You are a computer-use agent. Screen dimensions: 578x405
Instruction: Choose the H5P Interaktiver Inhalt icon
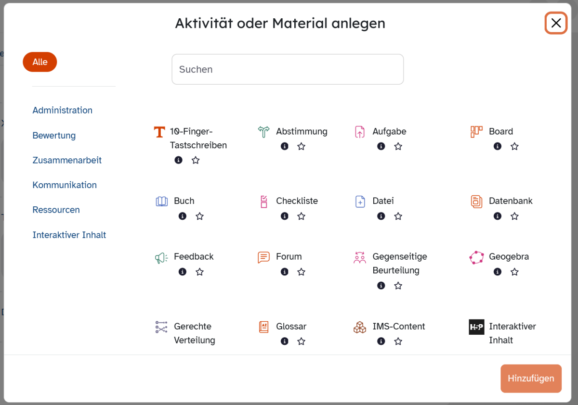476,327
